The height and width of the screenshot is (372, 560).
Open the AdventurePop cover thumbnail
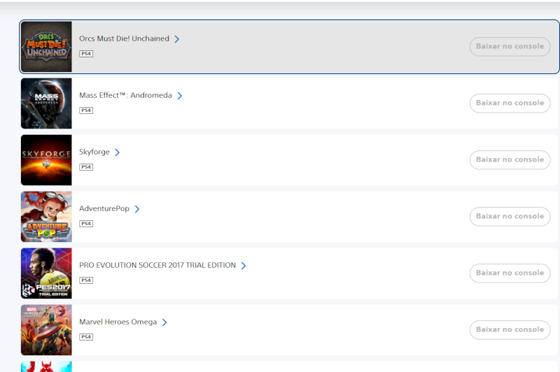click(x=46, y=217)
